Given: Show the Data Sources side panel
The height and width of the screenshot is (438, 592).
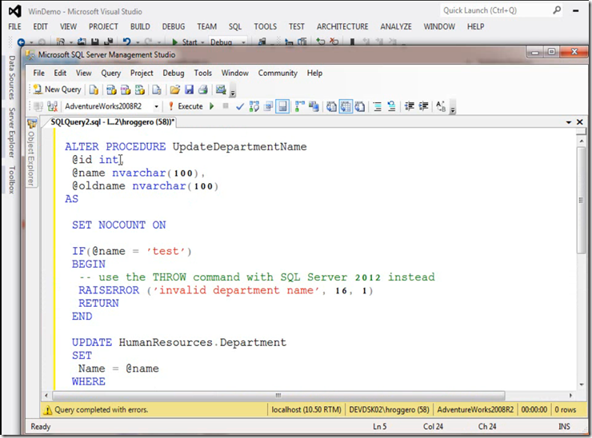Looking at the screenshot, I should pyautogui.click(x=12, y=78).
